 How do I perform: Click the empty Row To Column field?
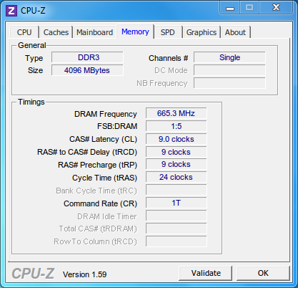coord(177,241)
